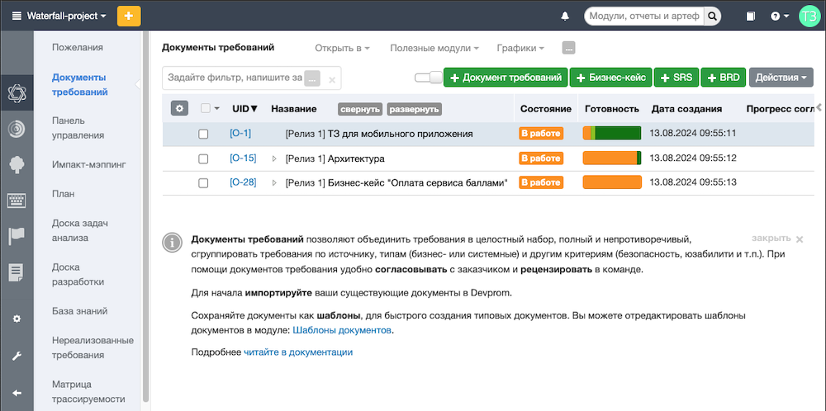The image size is (826, 411).
Task: Open the Действия dropdown button
Action: 781,78
